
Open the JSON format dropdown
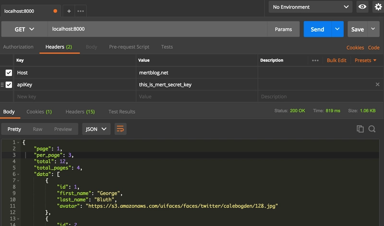96,129
